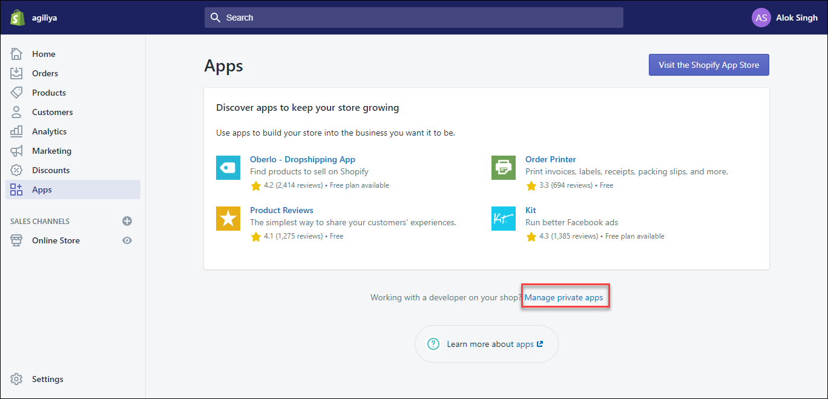Click the green Shopify bag logo
This screenshot has height=399, width=828.
(x=17, y=17)
